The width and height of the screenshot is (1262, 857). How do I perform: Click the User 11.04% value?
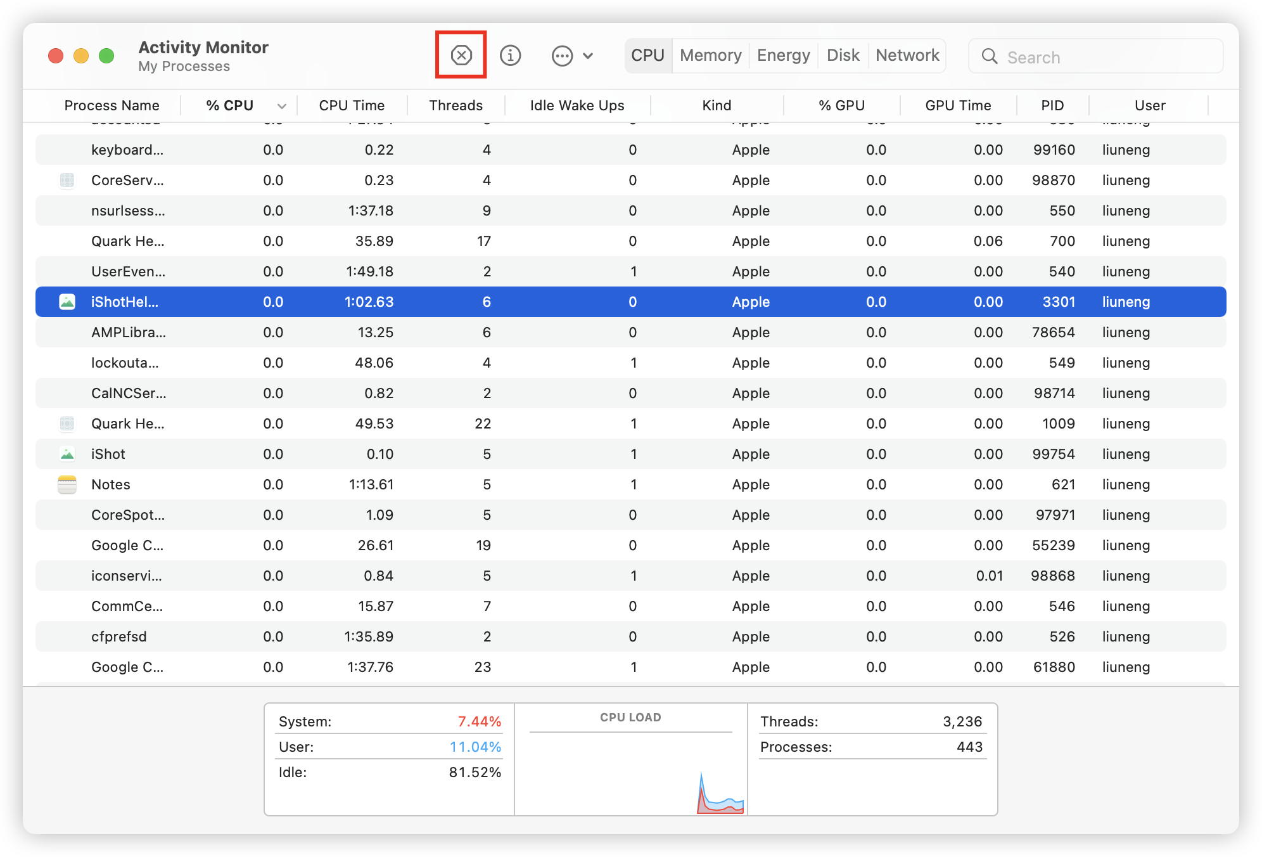[x=475, y=747]
